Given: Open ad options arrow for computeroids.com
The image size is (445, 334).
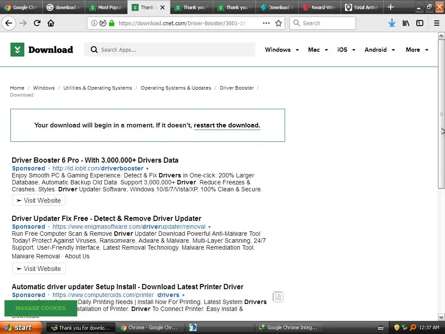Looking at the screenshot, I should 183,295.
